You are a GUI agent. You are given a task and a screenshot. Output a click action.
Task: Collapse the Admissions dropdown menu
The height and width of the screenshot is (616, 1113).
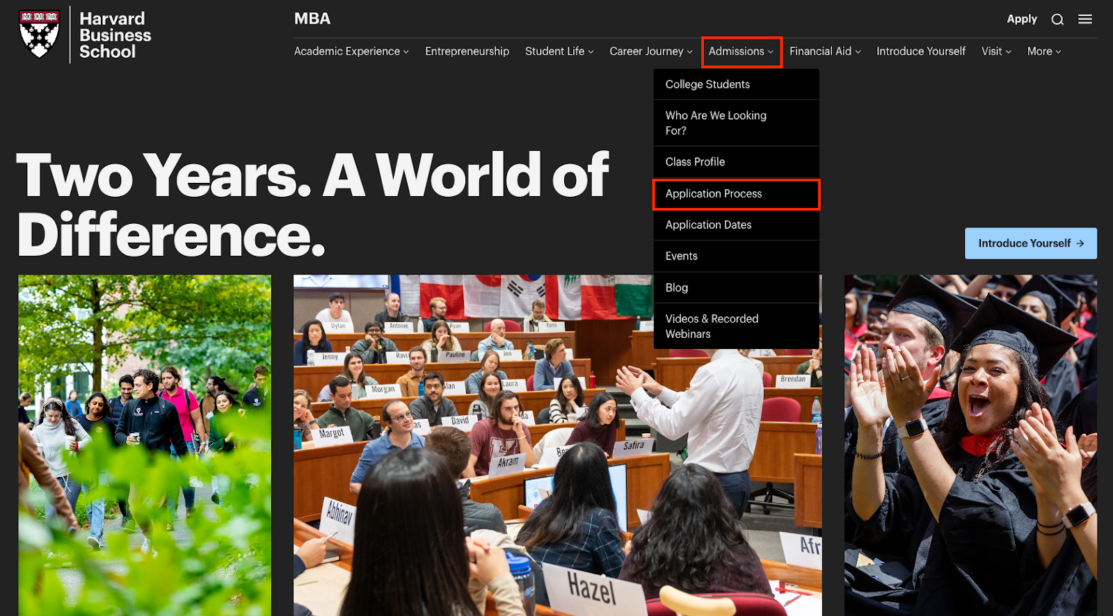(x=742, y=51)
